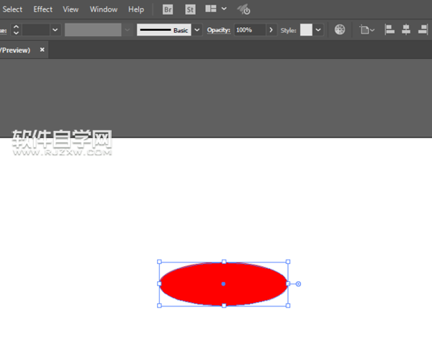The width and height of the screenshot is (432, 351).
Task: Expand the opacity slider arrow
Action: pos(271,29)
